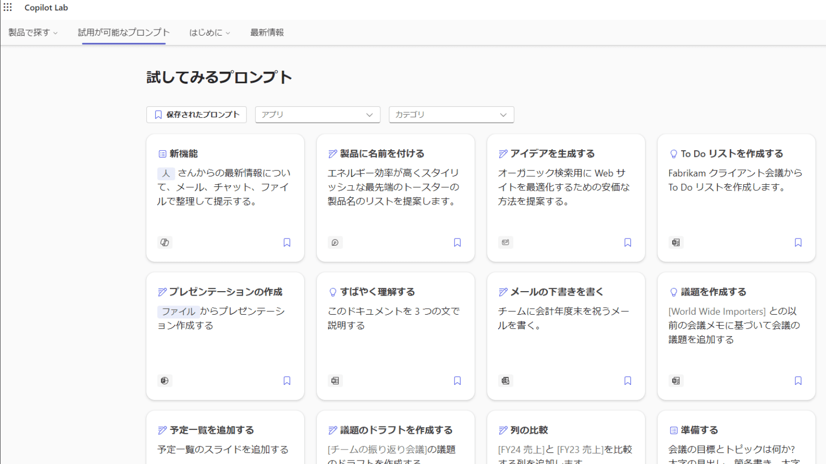Click text このドキュメントを 3 つの文で説明する
The width and height of the screenshot is (826, 464).
[393, 318]
